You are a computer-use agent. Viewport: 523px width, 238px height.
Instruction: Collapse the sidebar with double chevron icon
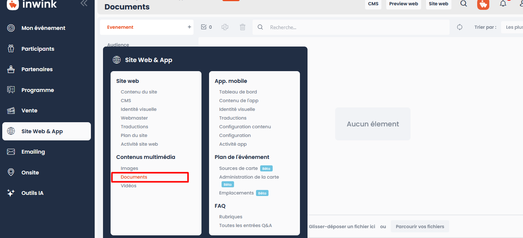click(x=84, y=3)
